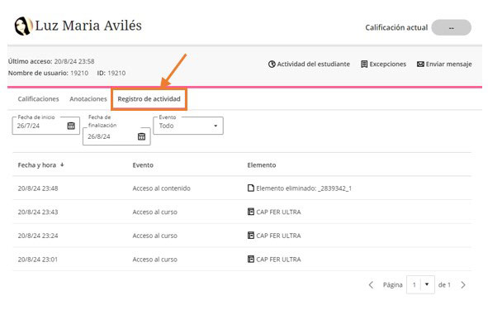Select the Registro de actividad tab
488x310 pixels.
149,99
